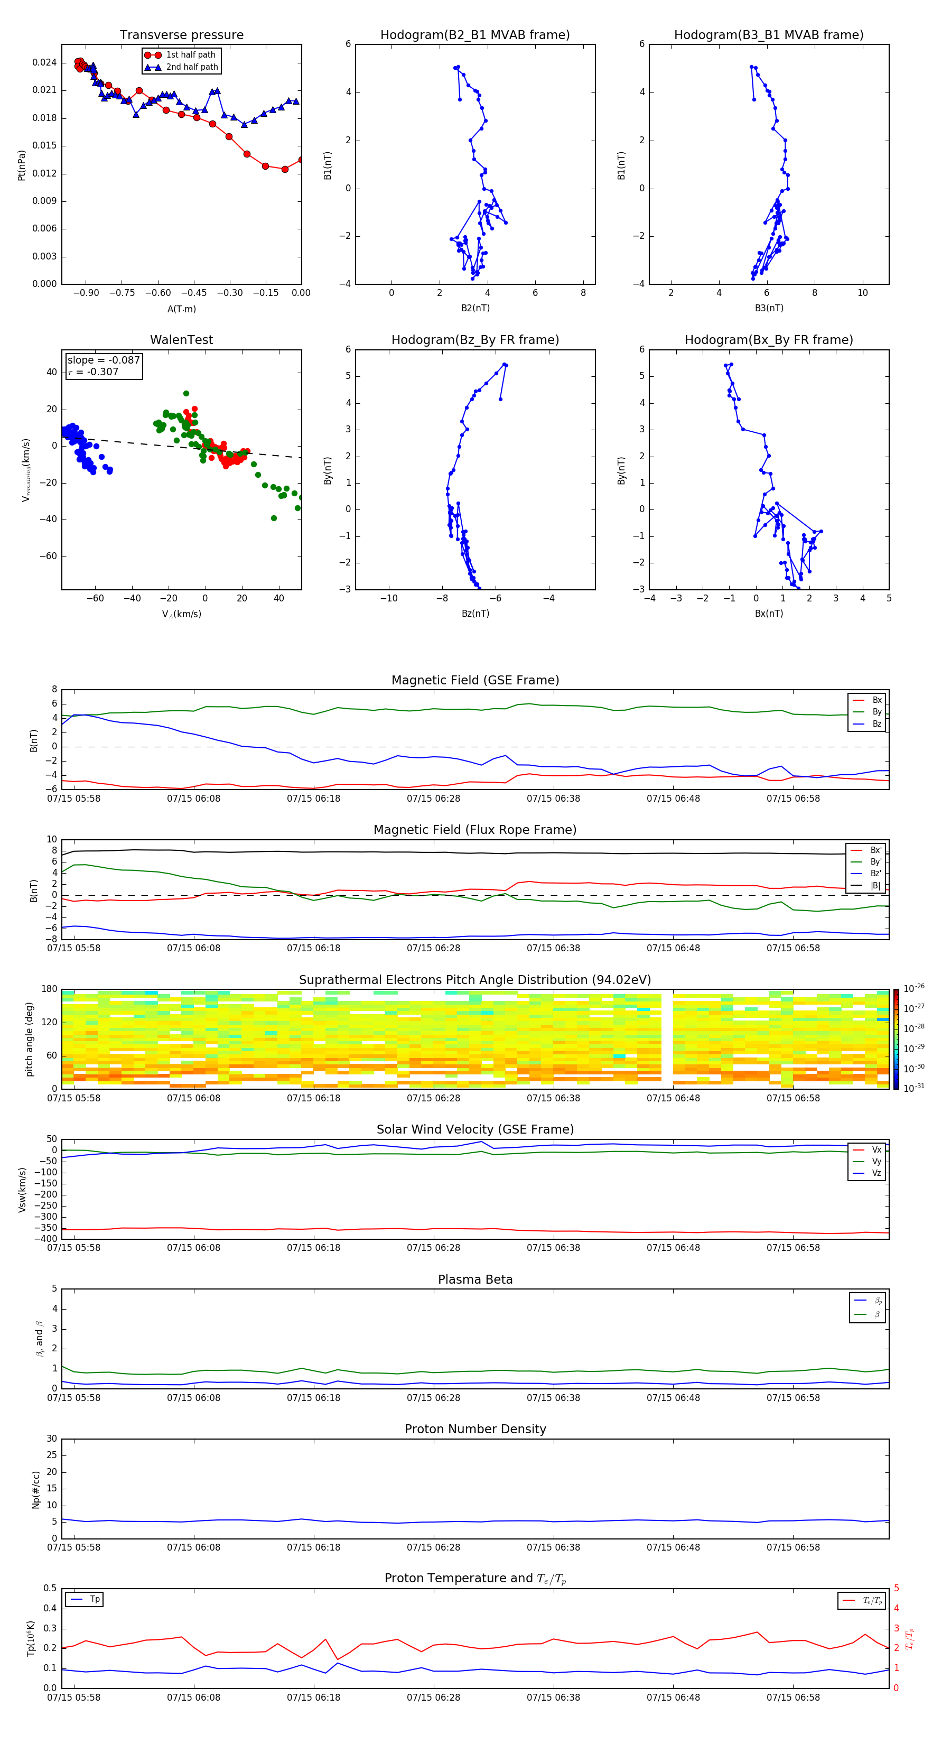Viewport: 951px width, 1744px height.
Task: Click '07/15 06:48' tick under solar wind velocity
Action: pyautogui.click(x=673, y=1248)
